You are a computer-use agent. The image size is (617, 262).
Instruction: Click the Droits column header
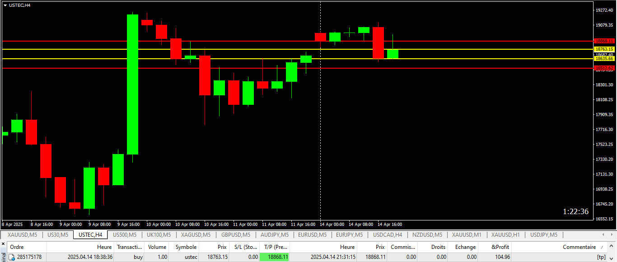pos(433,247)
